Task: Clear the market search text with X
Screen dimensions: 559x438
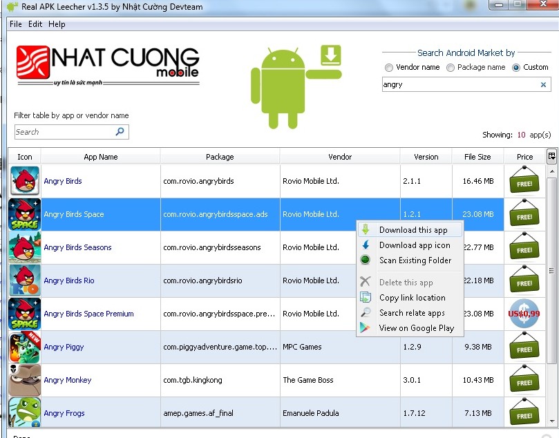Action: 543,84
